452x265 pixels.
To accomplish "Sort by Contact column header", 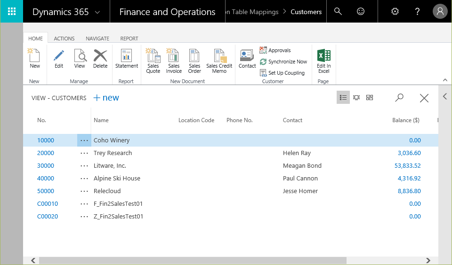I will click(x=292, y=120).
